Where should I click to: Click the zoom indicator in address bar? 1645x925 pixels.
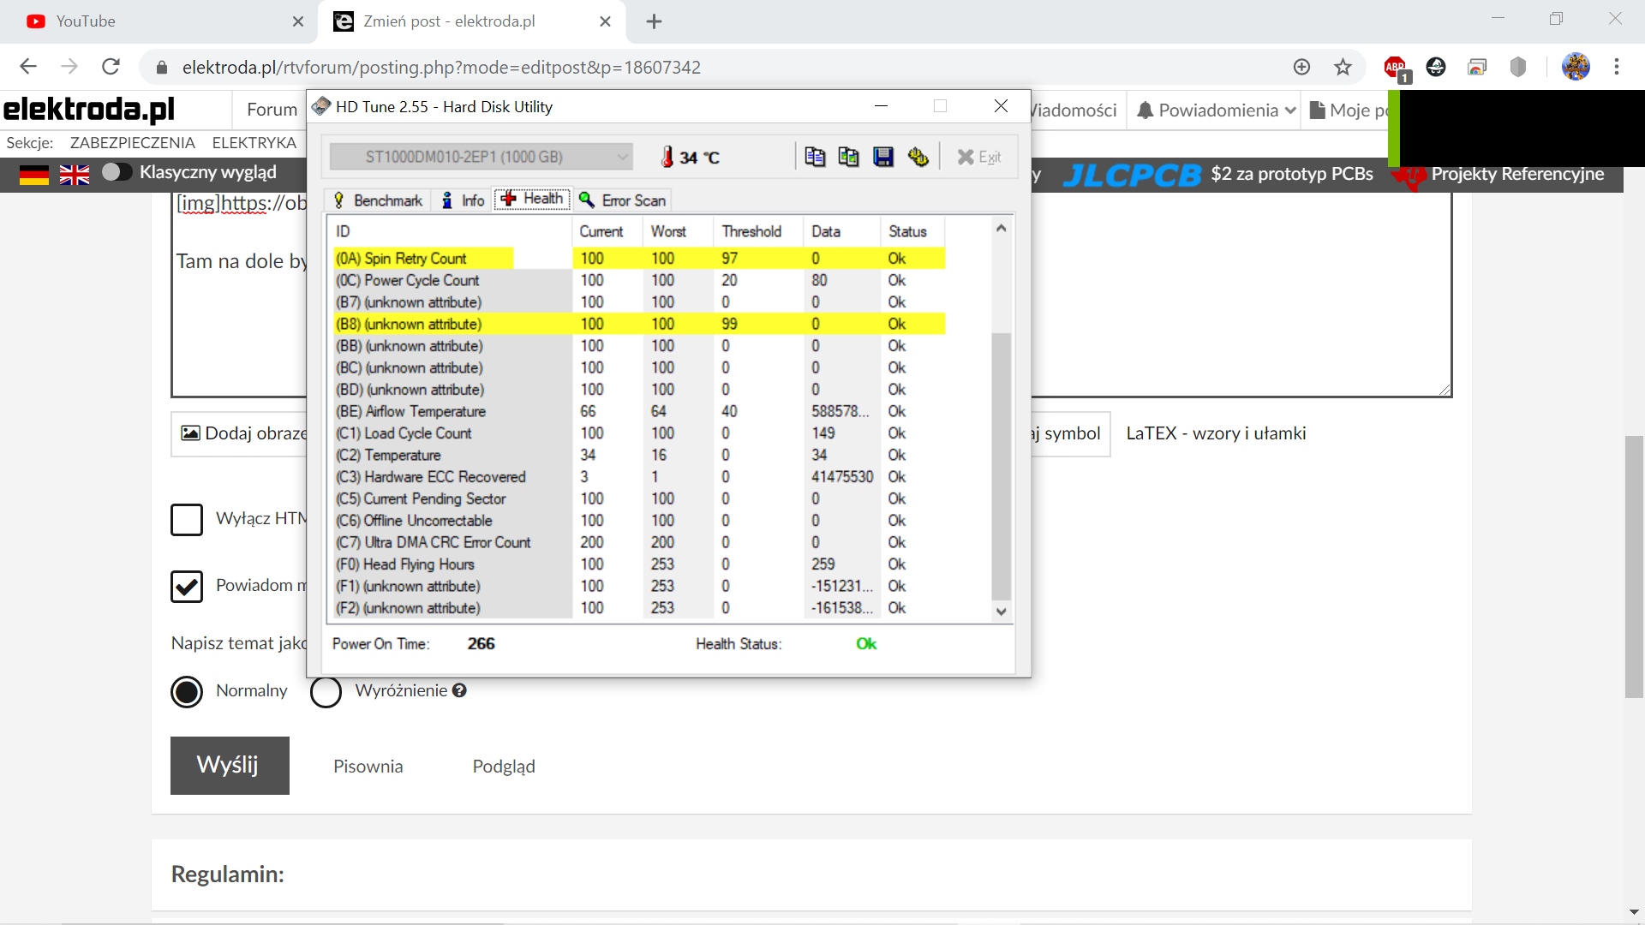coord(1301,67)
